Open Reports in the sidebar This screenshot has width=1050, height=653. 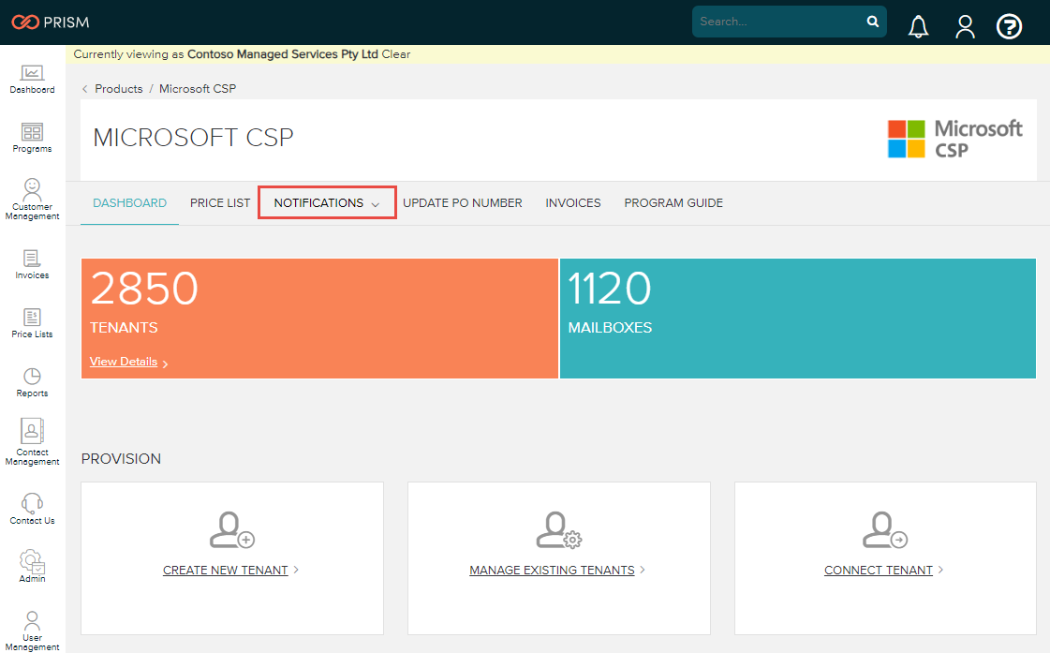coord(32,382)
